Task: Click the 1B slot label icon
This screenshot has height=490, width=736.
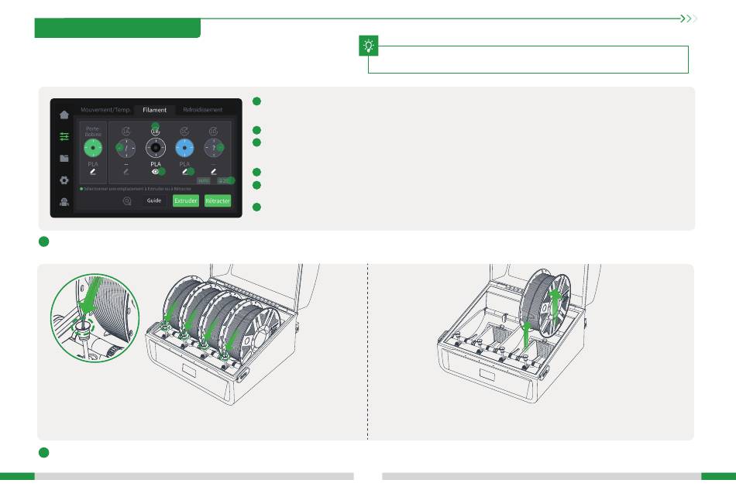Action: pos(156,131)
